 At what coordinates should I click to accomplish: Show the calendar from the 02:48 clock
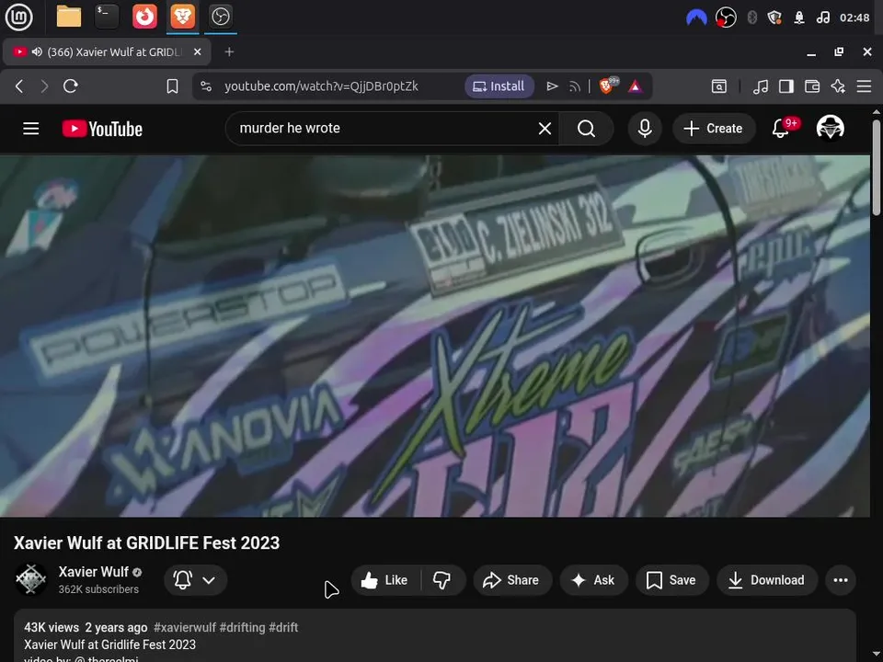854,17
